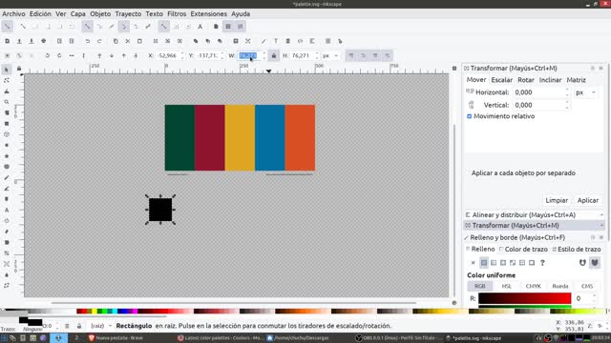Switch color picker to Rueda
611x343 pixels.
click(x=560, y=286)
